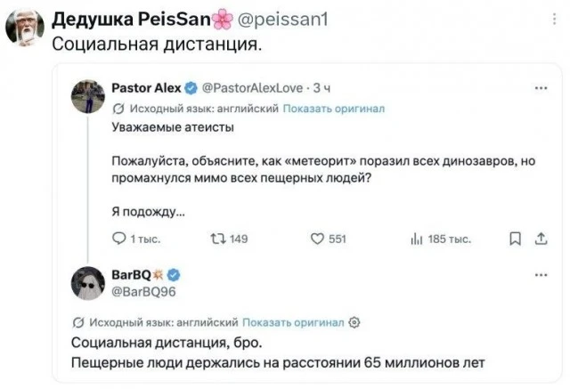This screenshot has height=389, width=570.
Task: Click Дедушка PeisSan's profile avatar
Action: pos(25,28)
